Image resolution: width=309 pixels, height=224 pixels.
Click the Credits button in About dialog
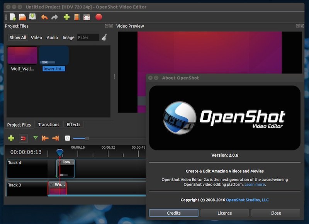(173, 213)
